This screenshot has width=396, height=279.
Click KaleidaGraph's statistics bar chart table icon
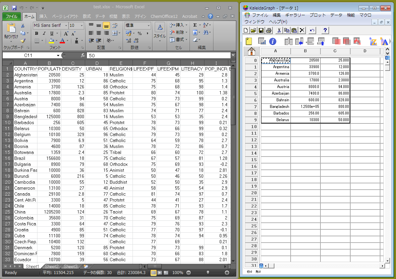262,41
